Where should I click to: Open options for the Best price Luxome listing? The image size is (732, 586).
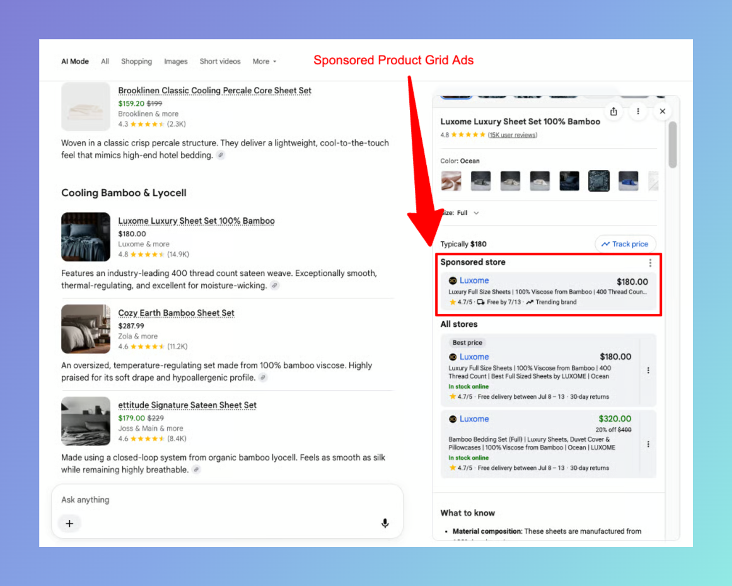point(648,371)
